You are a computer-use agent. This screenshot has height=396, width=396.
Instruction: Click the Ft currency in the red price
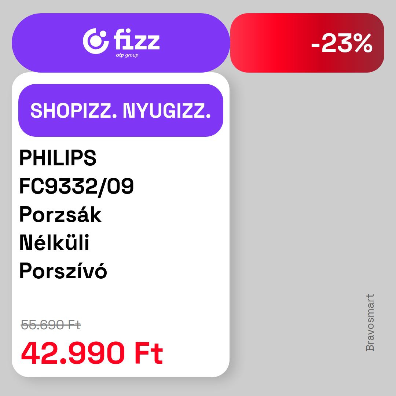tap(149, 353)
